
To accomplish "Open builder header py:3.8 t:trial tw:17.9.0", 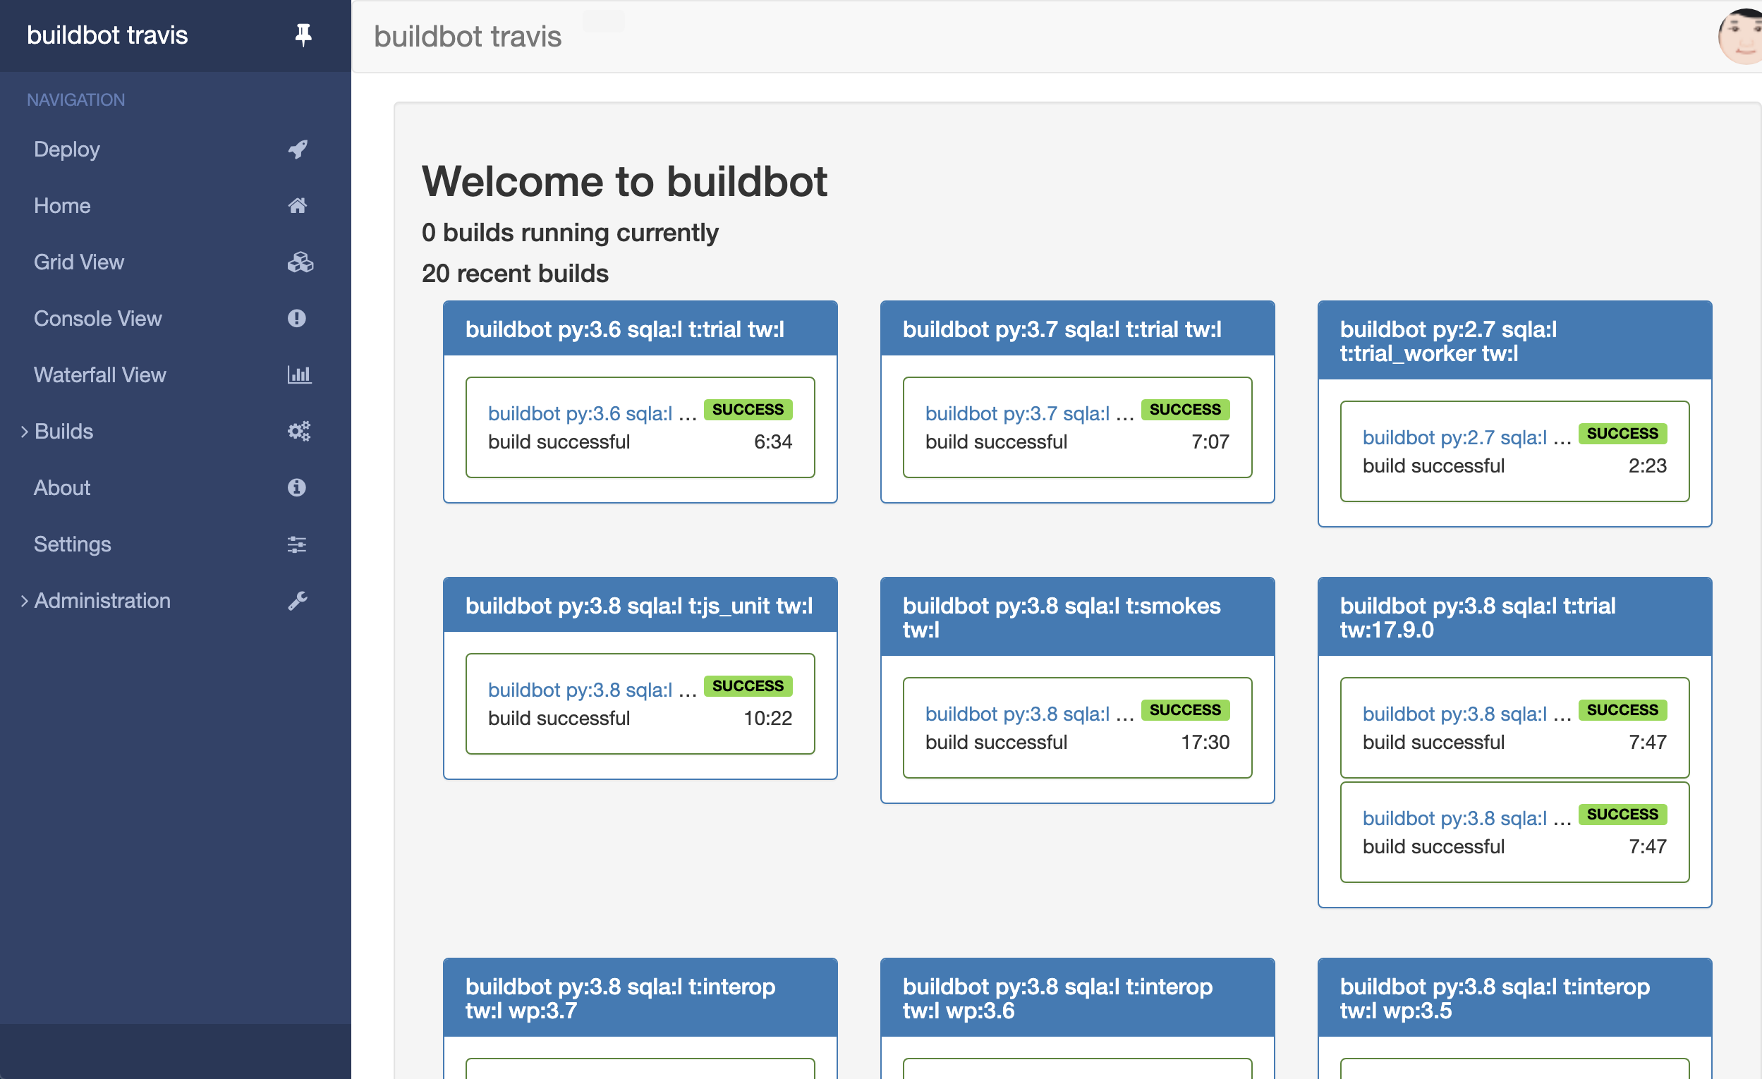I will coord(1514,618).
